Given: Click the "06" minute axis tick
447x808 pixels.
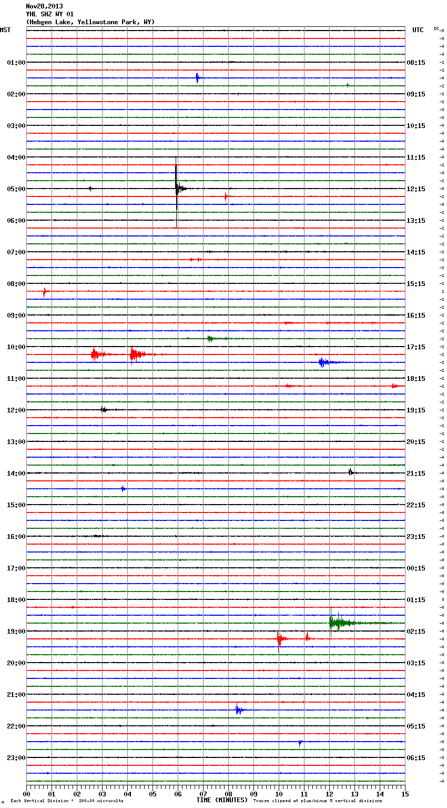Looking at the screenshot, I should click(178, 794).
